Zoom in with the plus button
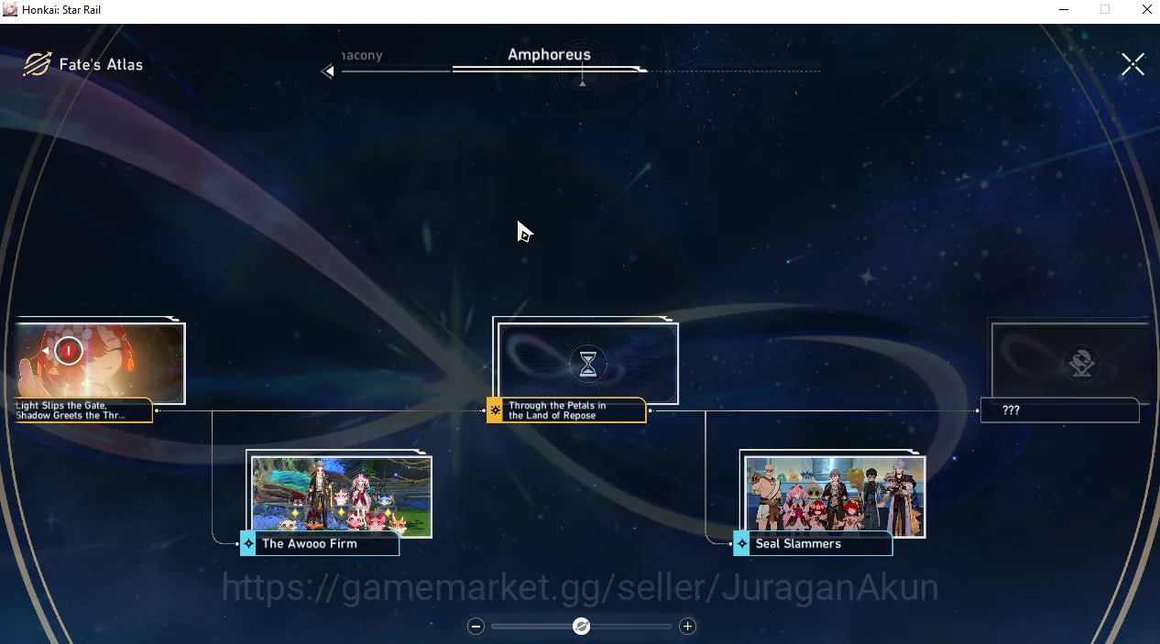Image resolution: width=1160 pixels, height=644 pixels. click(x=688, y=627)
